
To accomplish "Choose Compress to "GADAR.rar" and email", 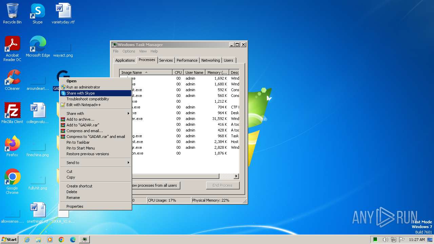I will [96, 137].
